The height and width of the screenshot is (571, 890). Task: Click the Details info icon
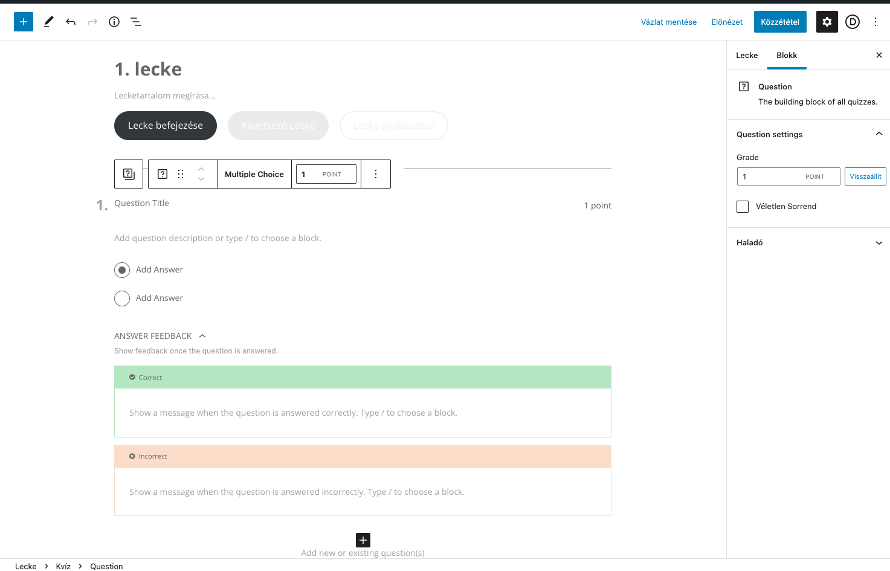114,21
